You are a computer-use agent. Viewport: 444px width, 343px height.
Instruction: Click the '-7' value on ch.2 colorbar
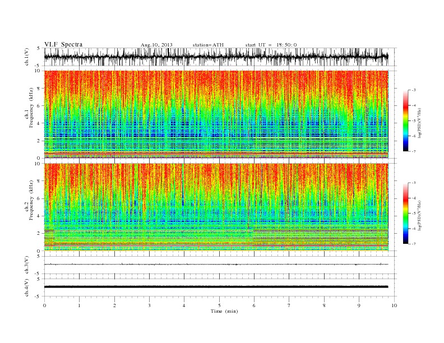point(414,244)
